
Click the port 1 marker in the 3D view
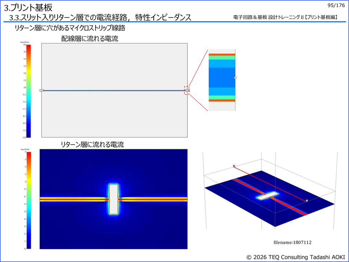(307, 200)
